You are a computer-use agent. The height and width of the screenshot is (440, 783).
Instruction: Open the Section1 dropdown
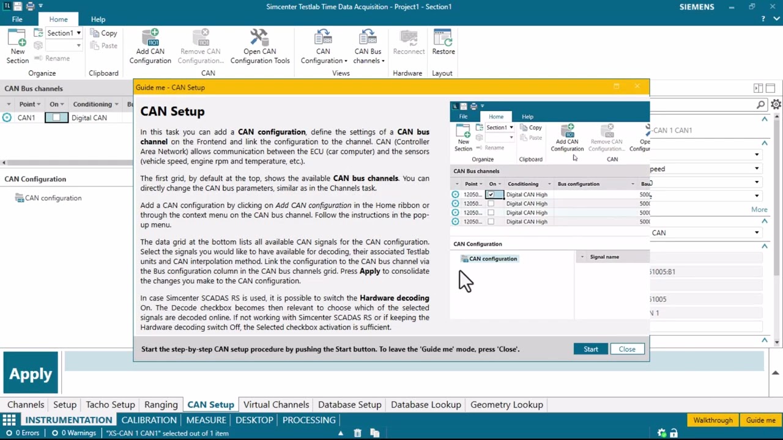pyautogui.click(x=78, y=33)
